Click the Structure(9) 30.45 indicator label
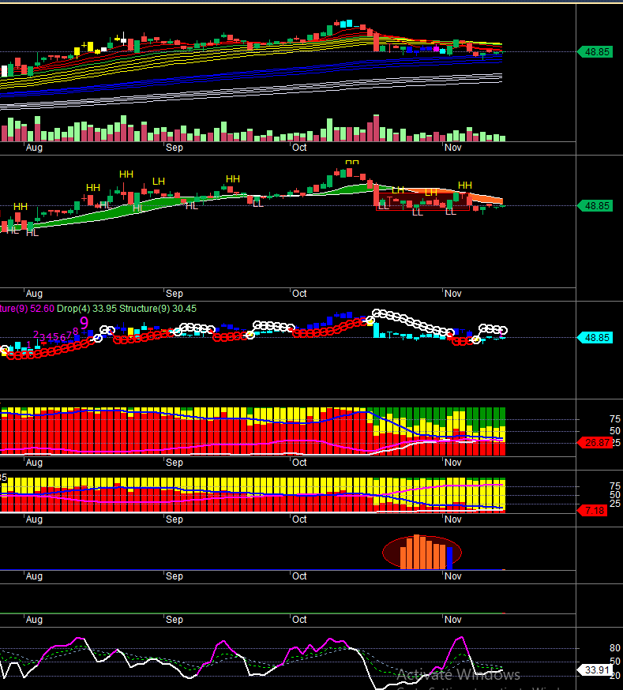Screen dimensions: 623x690 [x=158, y=309]
